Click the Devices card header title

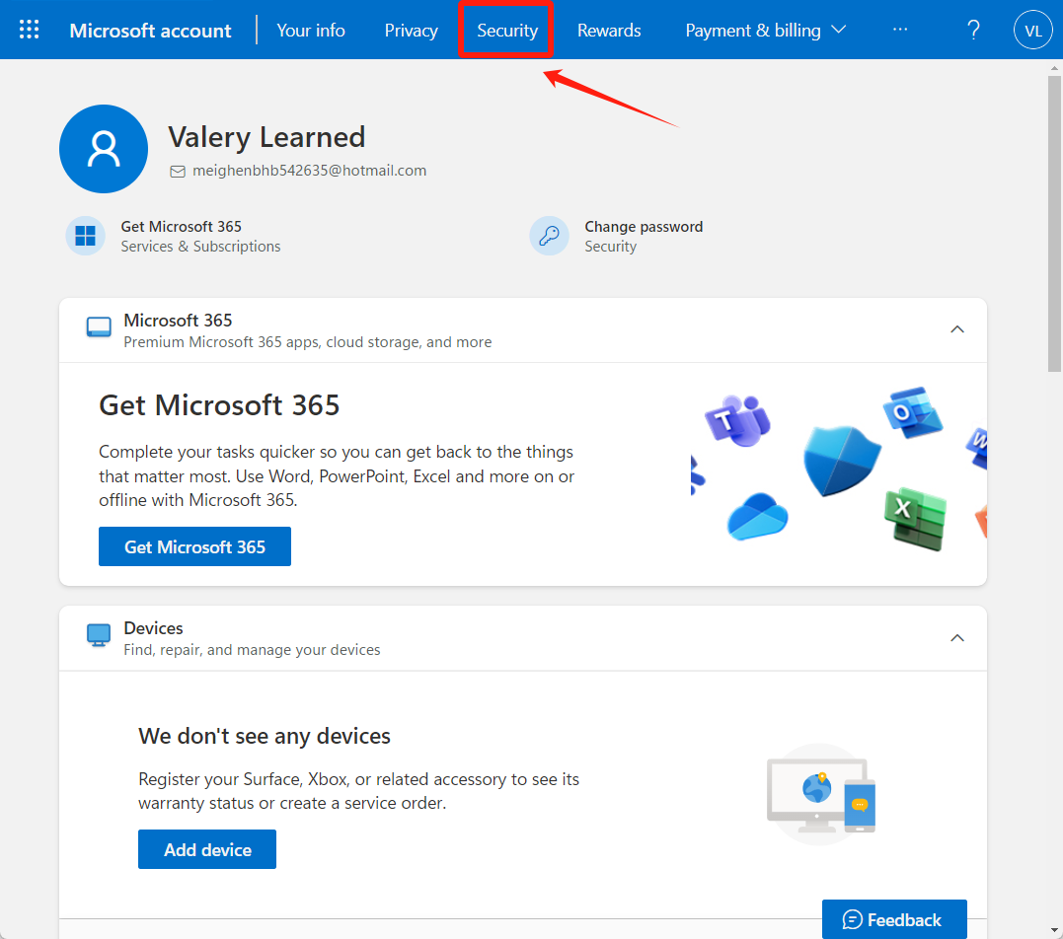pyautogui.click(x=153, y=628)
